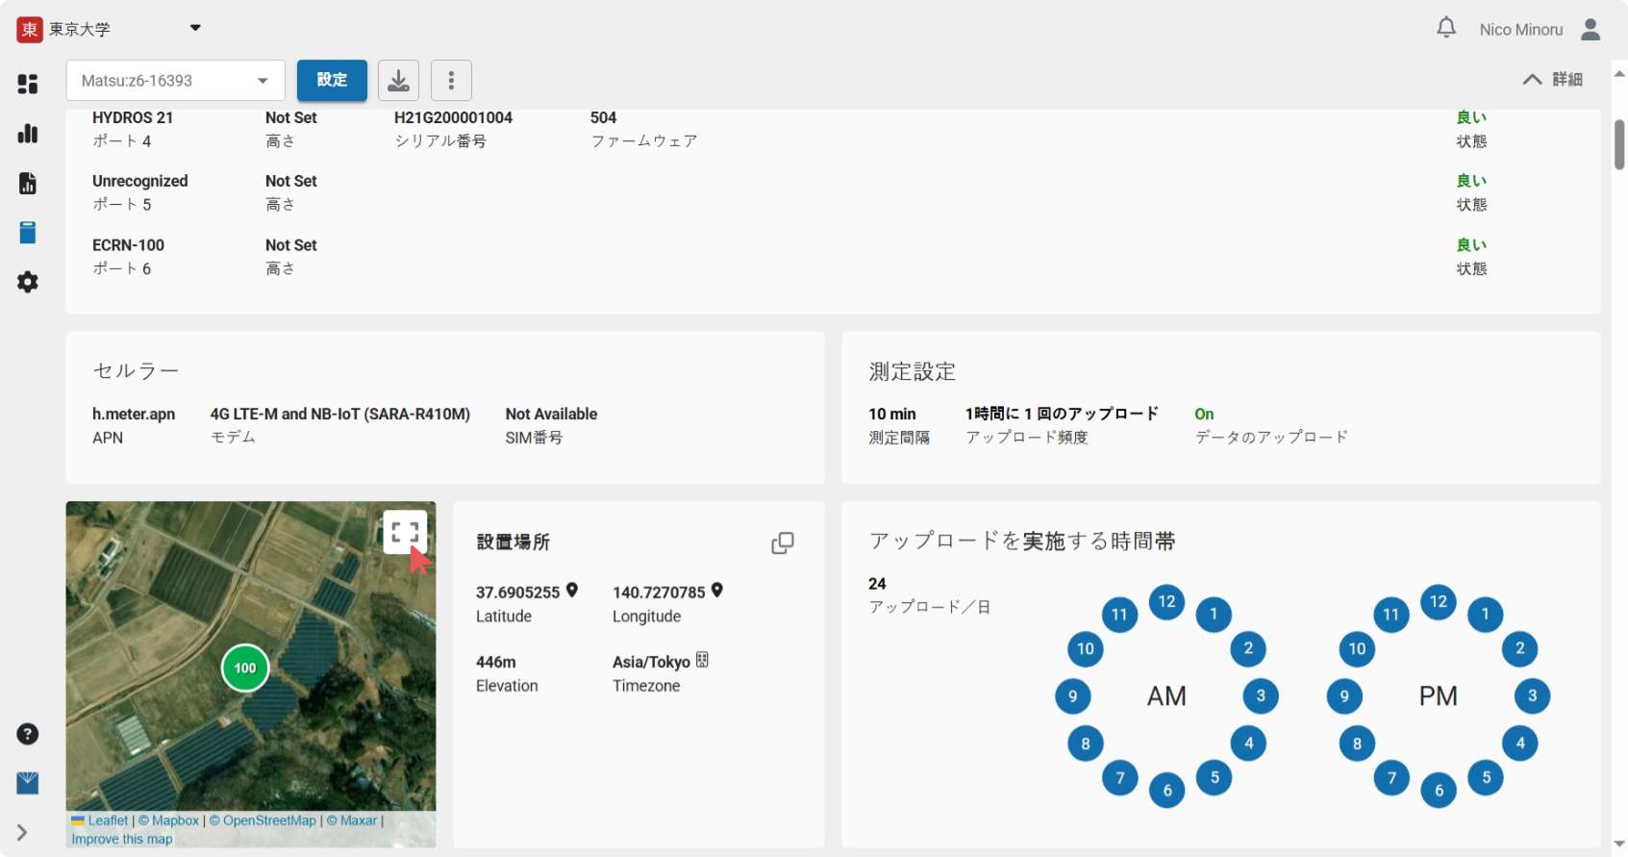1628x857 pixels.
Task: Click the notification bell icon
Action: point(1446,28)
